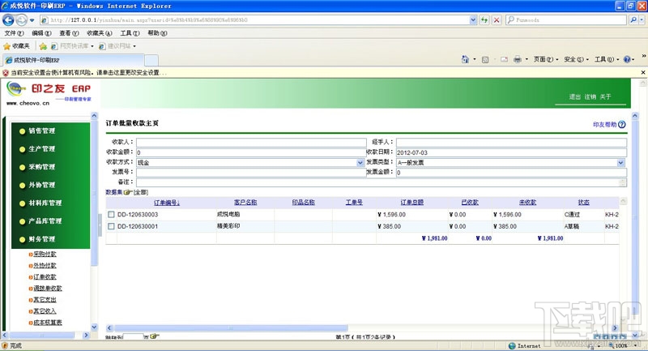Open the IE help question mark icon

coord(627,59)
